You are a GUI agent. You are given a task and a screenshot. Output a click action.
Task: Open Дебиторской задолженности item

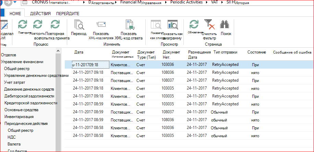pos(29,96)
